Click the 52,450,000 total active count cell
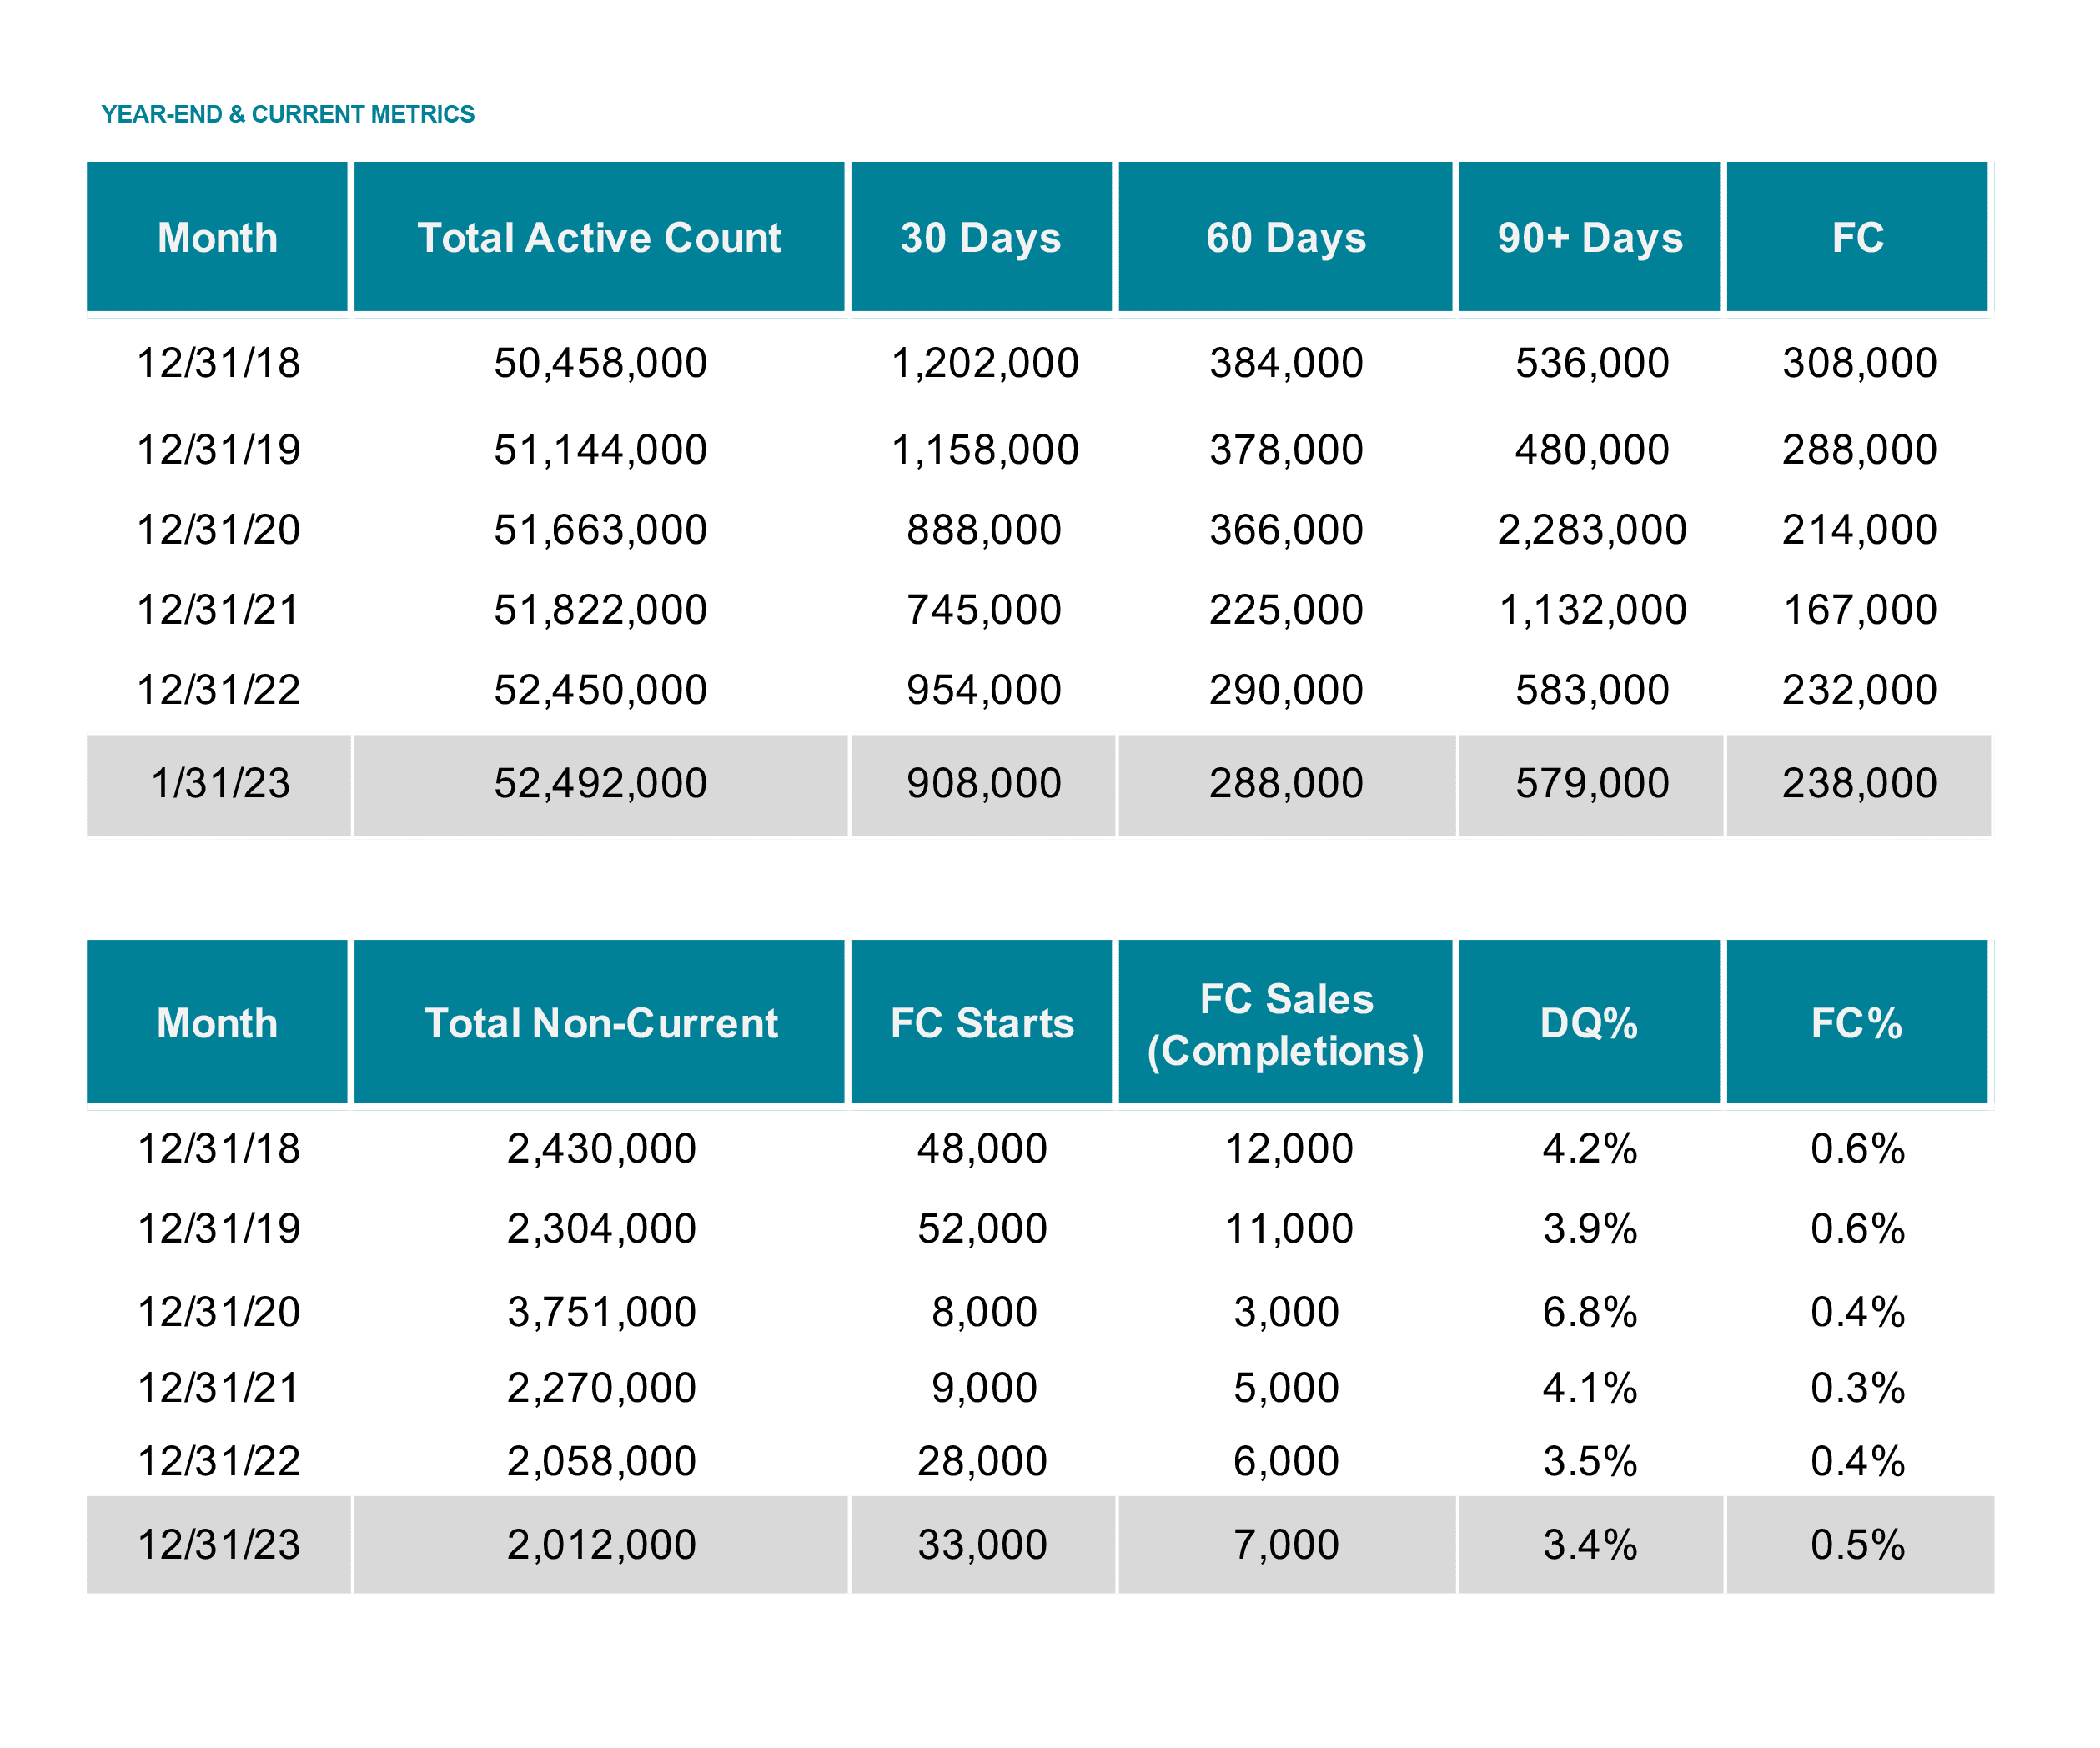This screenshot has width=2100, height=1748. pos(600,690)
